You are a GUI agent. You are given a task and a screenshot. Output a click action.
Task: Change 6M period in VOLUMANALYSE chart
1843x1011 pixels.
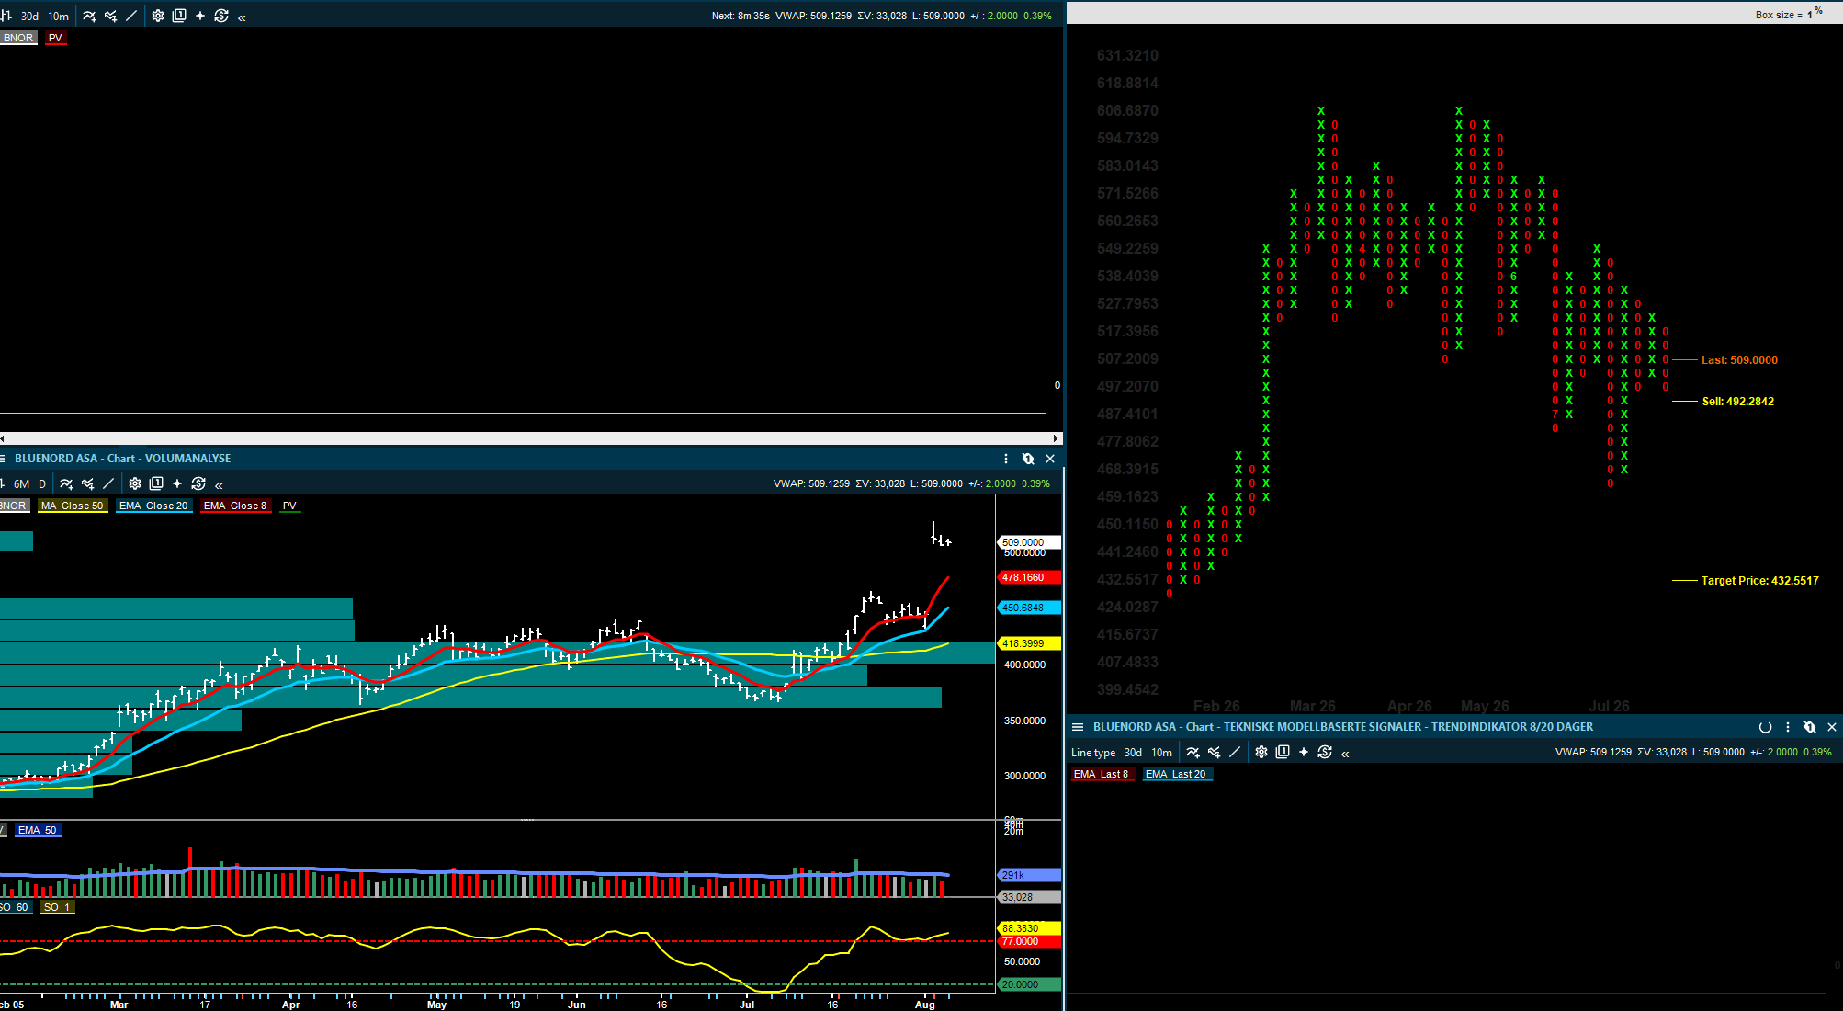pos(22,484)
